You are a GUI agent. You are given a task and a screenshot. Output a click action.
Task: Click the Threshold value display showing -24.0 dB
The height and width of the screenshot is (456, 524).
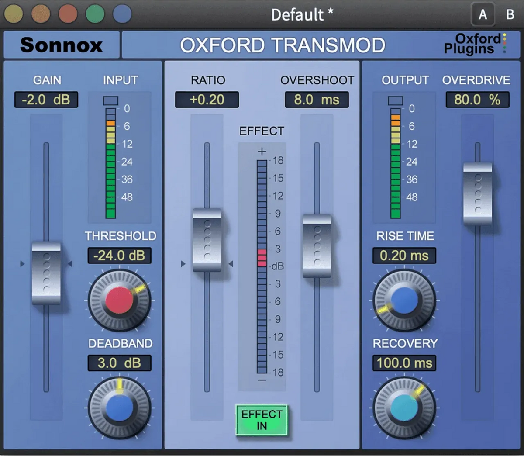click(x=120, y=256)
